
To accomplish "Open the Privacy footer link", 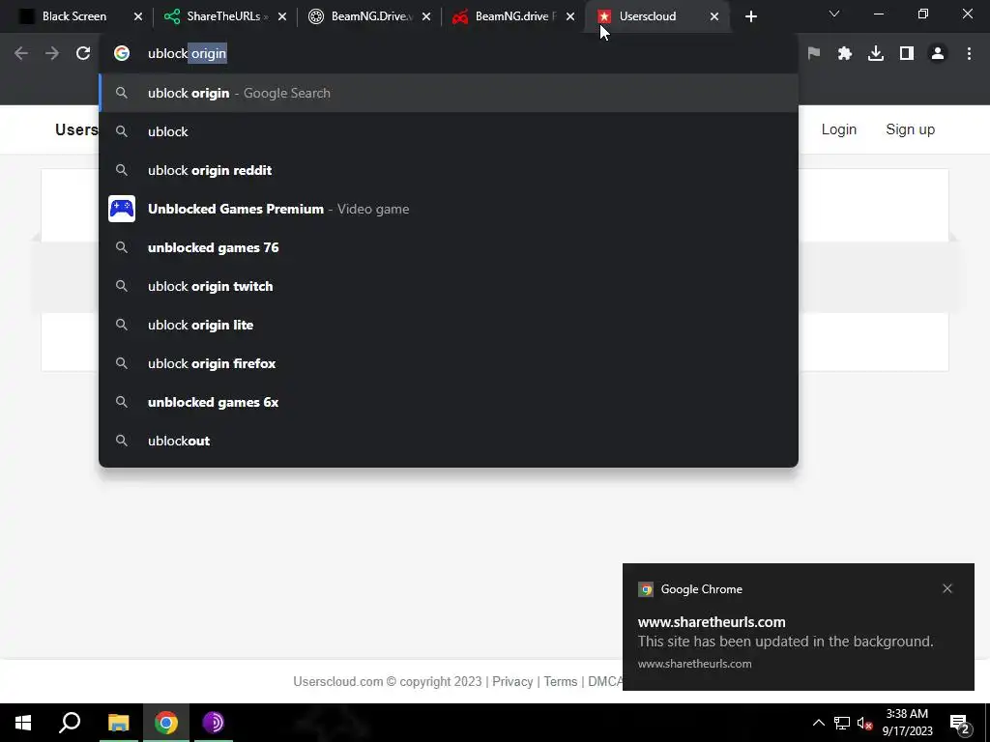I will tap(512, 681).
